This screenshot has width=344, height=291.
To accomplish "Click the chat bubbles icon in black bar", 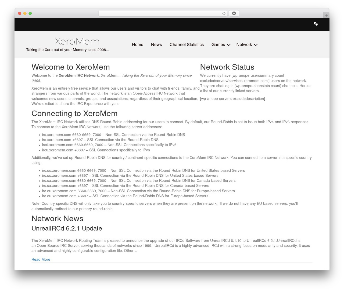I will [x=316, y=24].
